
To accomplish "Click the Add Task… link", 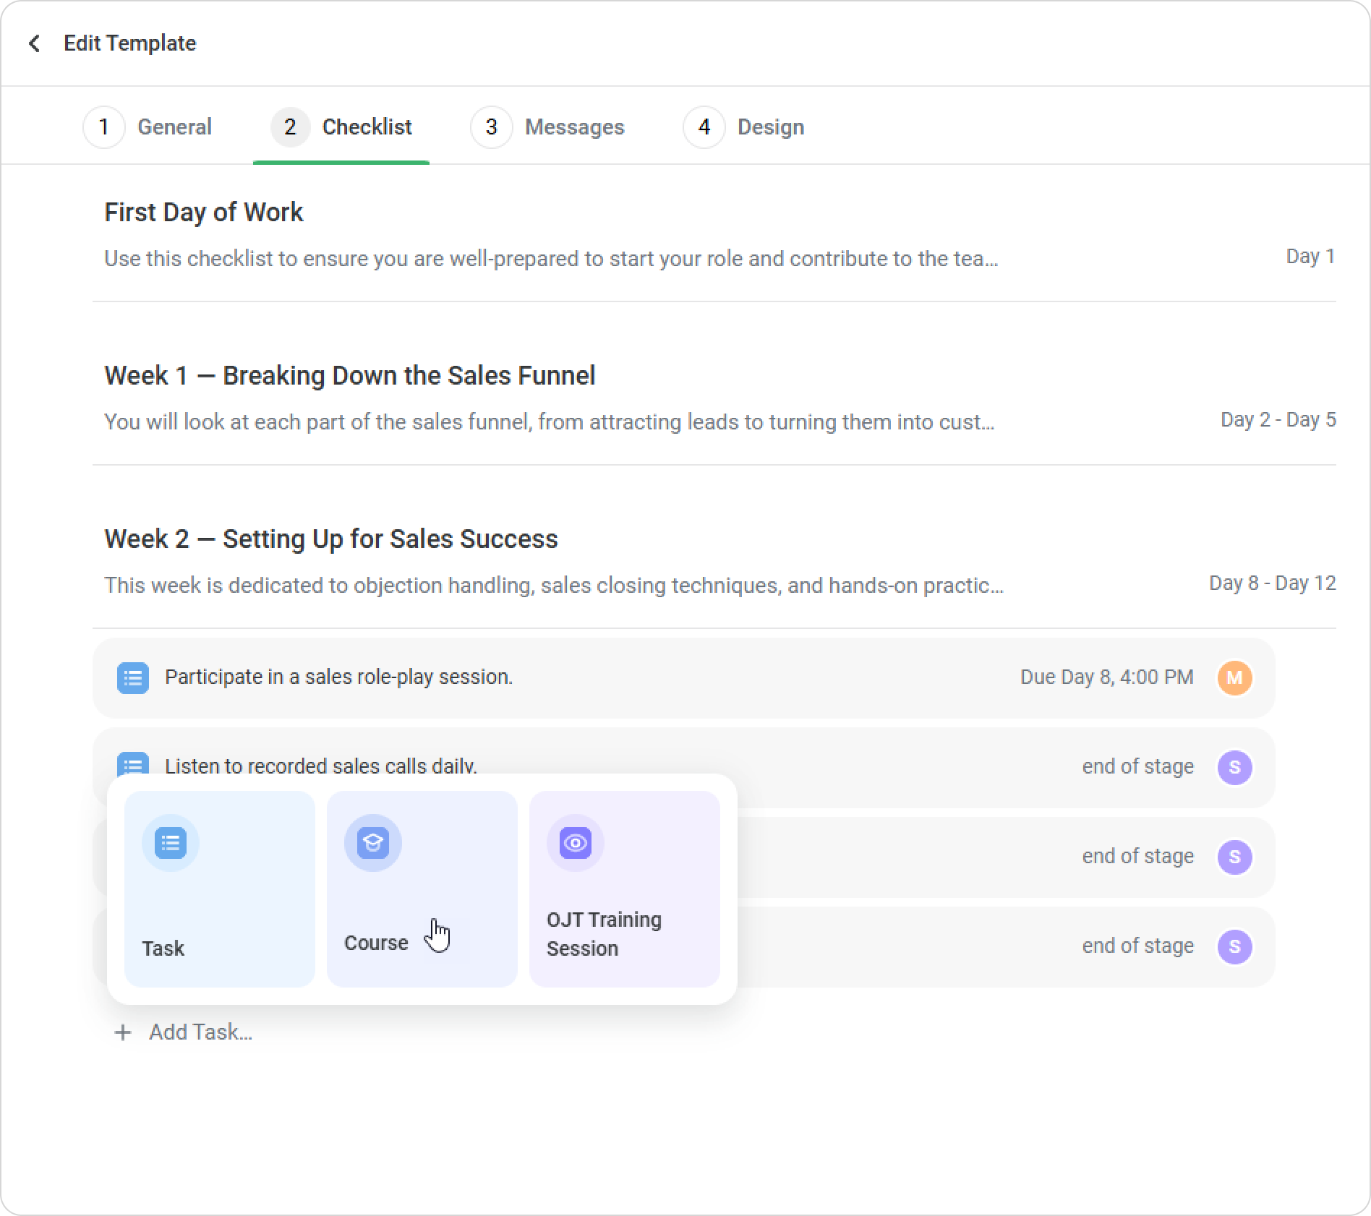I will [x=200, y=1032].
